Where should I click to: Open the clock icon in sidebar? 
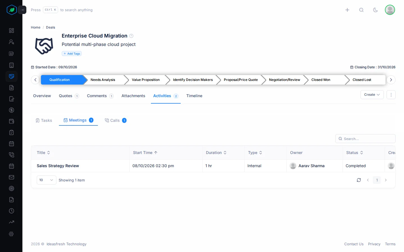tap(12, 211)
